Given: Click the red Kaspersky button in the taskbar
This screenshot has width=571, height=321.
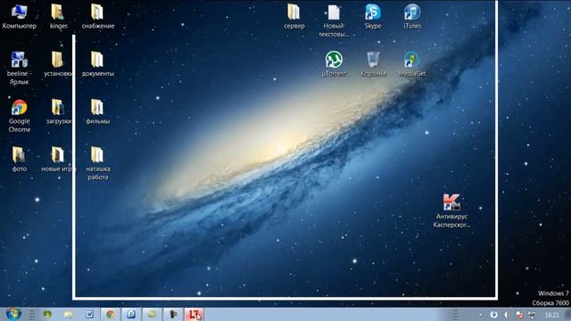Looking at the screenshot, I should tap(194, 314).
